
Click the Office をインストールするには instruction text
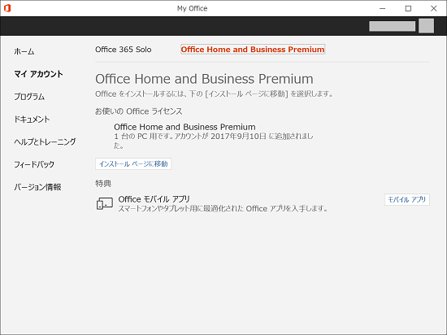point(214,94)
